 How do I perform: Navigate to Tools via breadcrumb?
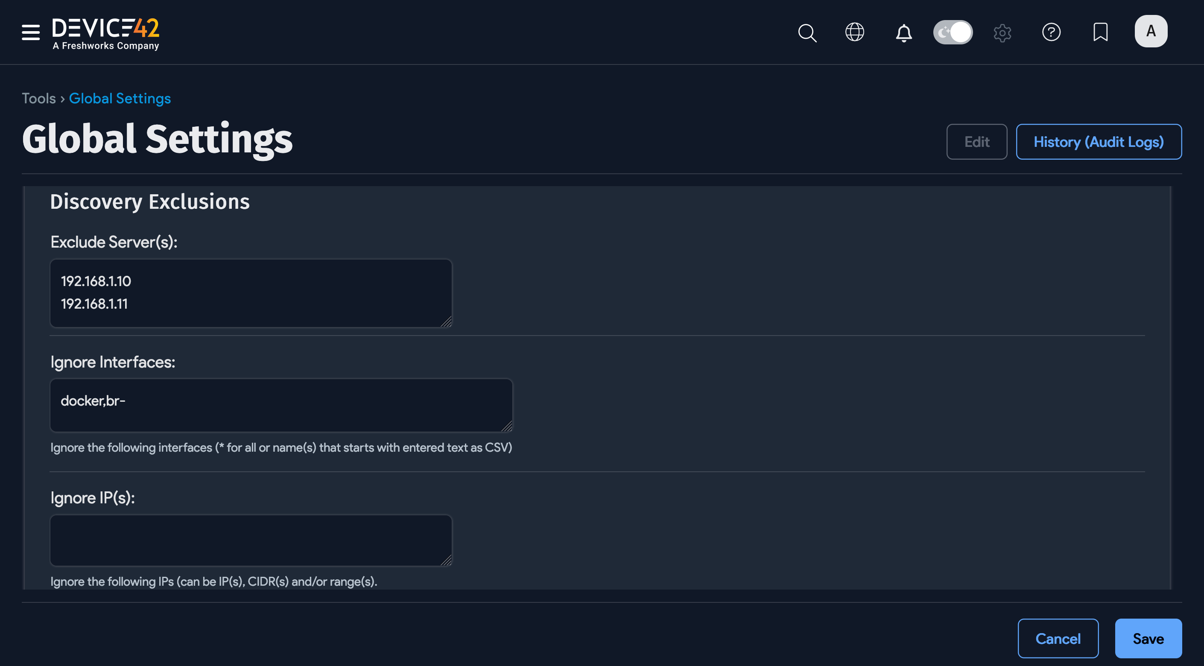pyautogui.click(x=38, y=98)
